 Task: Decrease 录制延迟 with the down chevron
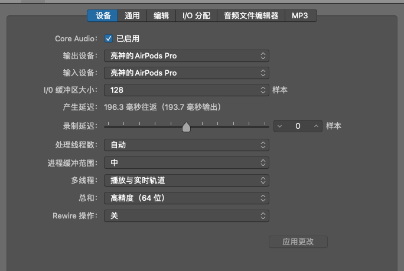coord(279,126)
